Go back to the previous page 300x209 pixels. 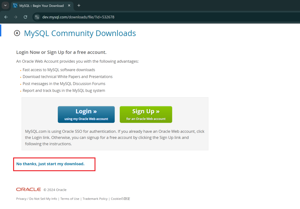(x=6, y=17)
